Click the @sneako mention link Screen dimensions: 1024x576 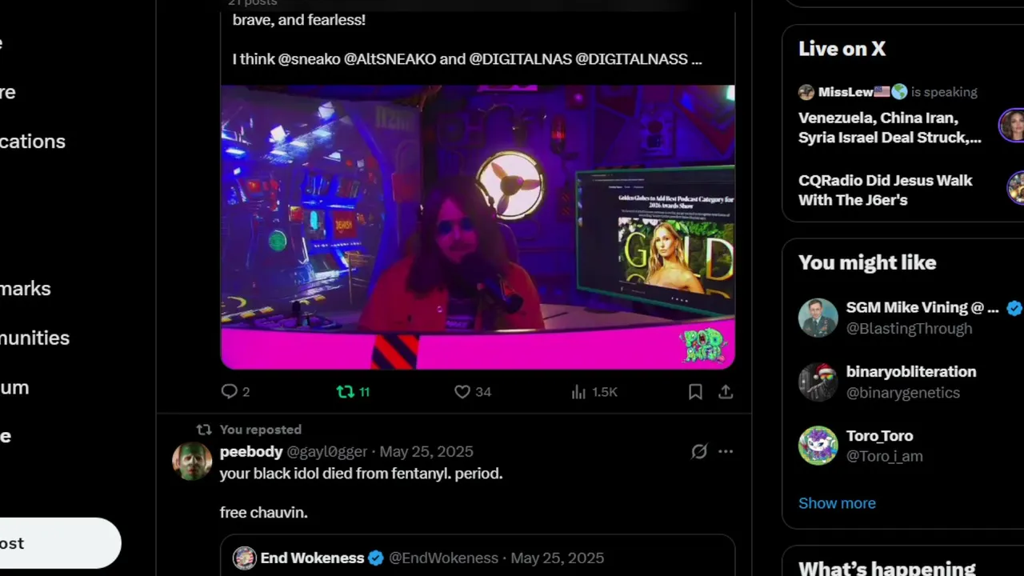pos(309,59)
